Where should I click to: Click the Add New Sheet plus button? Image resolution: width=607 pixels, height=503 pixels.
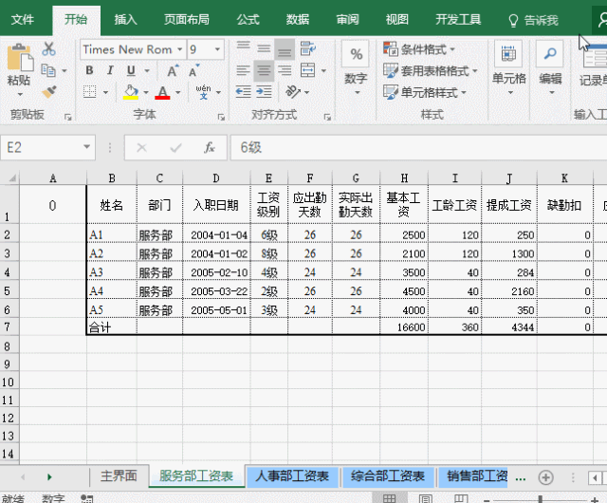pyautogui.click(x=545, y=476)
